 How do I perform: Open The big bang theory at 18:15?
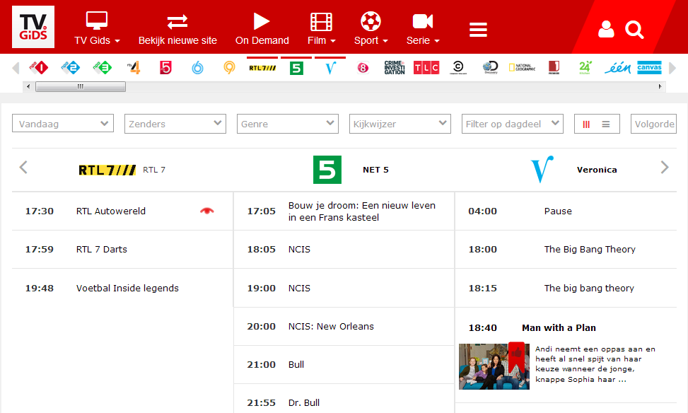(589, 288)
